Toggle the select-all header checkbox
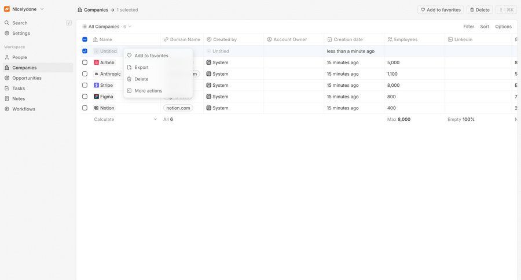The height and width of the screenshot is (280, 521). [85, 39]
